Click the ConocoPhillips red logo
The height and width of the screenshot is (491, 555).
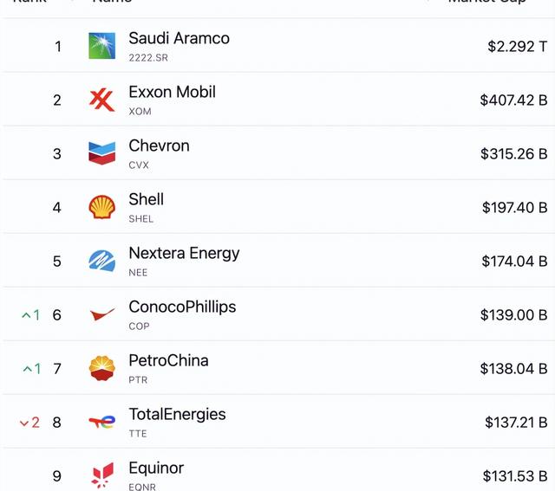click(x=102, y=314)
